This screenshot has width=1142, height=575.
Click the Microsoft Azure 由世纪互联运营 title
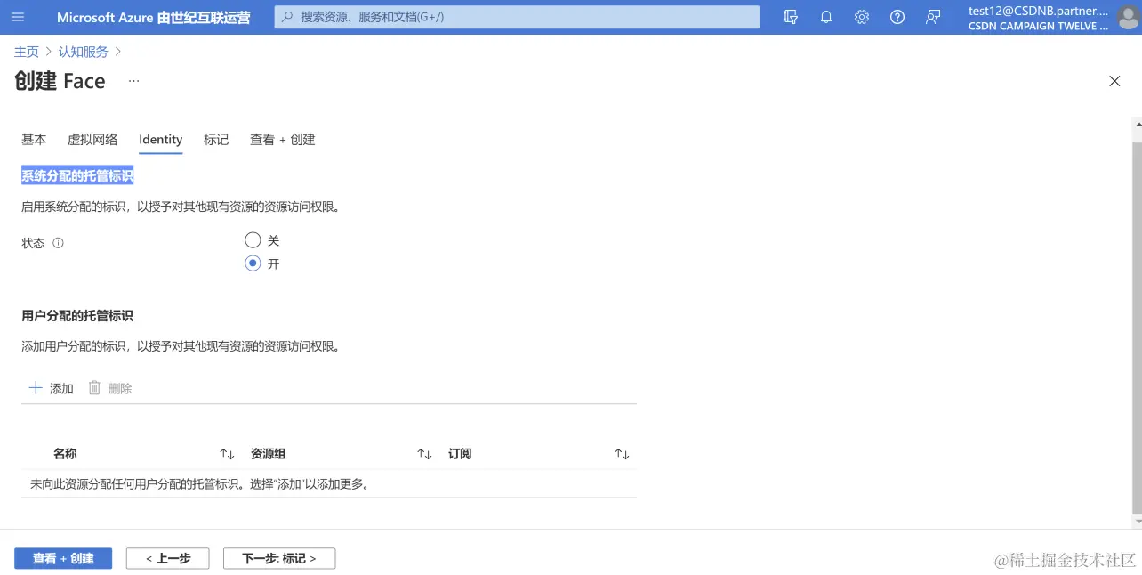153,17
